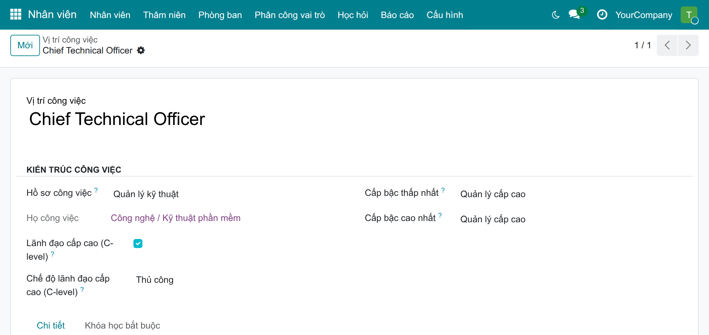Viewport: 709px width, 335px height.
Task: Open the apps grid home menu
Action: (x=15, y=14)
